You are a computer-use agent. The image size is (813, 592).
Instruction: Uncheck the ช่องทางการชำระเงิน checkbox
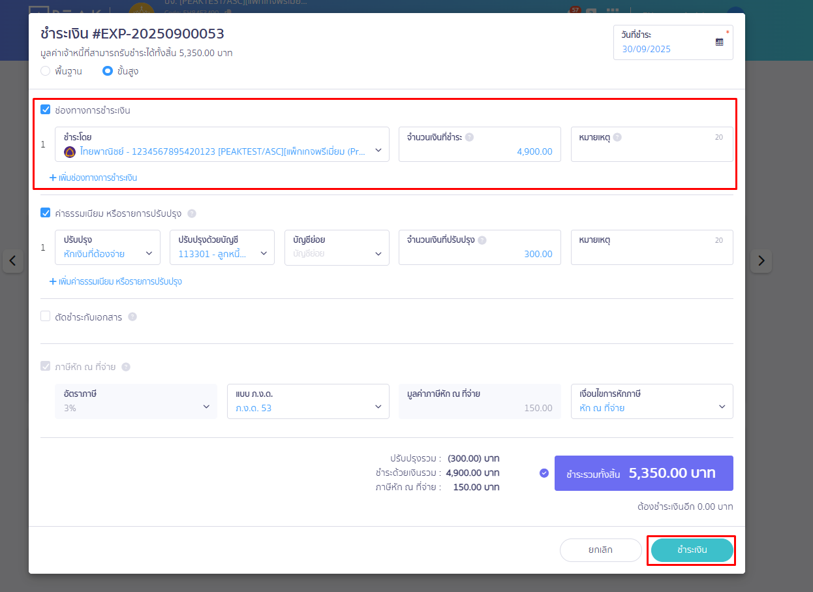tap(46, 110)
